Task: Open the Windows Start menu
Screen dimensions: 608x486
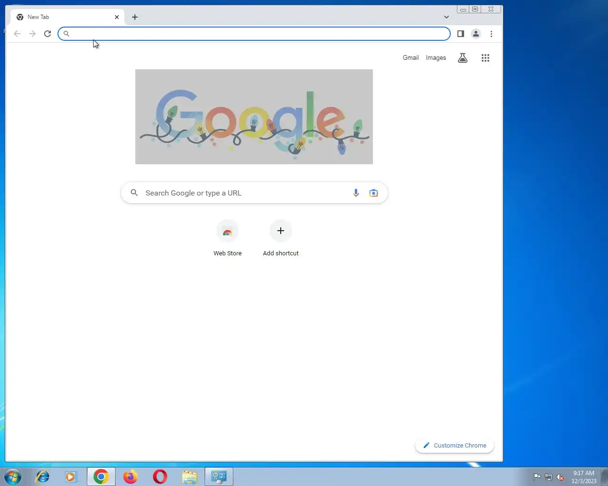Action: click(x=12, y=477)
